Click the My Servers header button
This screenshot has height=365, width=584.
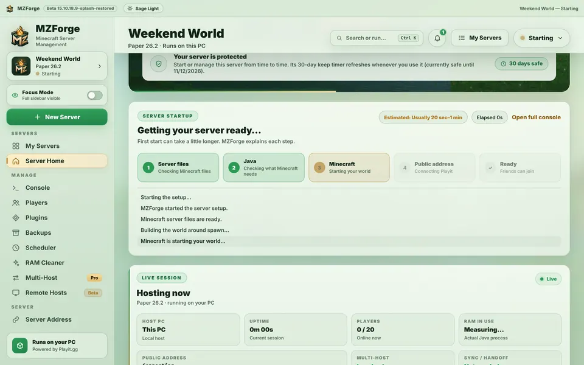tap(480, 38)
